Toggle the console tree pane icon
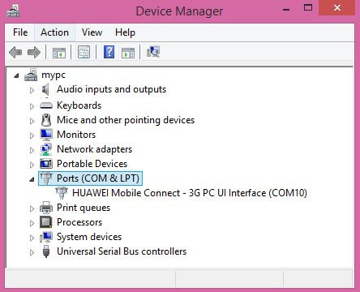This screenshot has width=360, height=292. point(59,52)
